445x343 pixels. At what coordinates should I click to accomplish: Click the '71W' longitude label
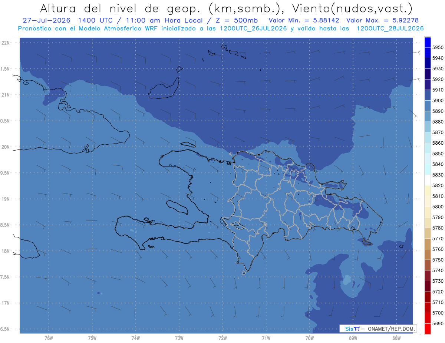click(x=266, y=338)
